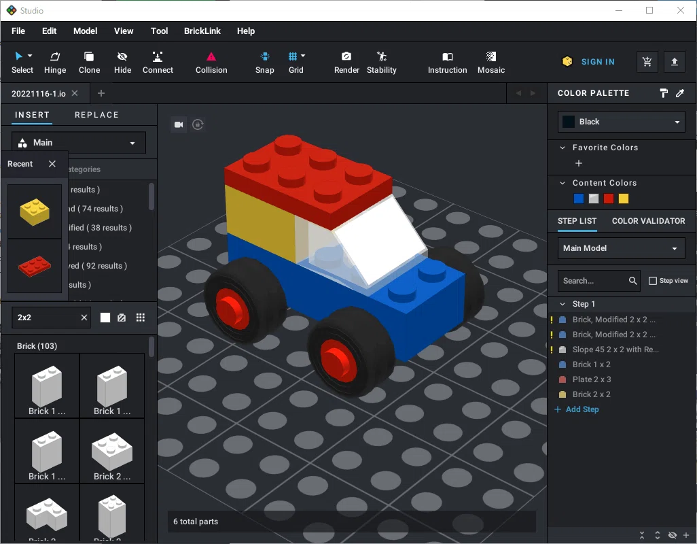The height and width of the screenshot is (544, 697).
Task: Open the Edit menu
Action: pos(50,31)
